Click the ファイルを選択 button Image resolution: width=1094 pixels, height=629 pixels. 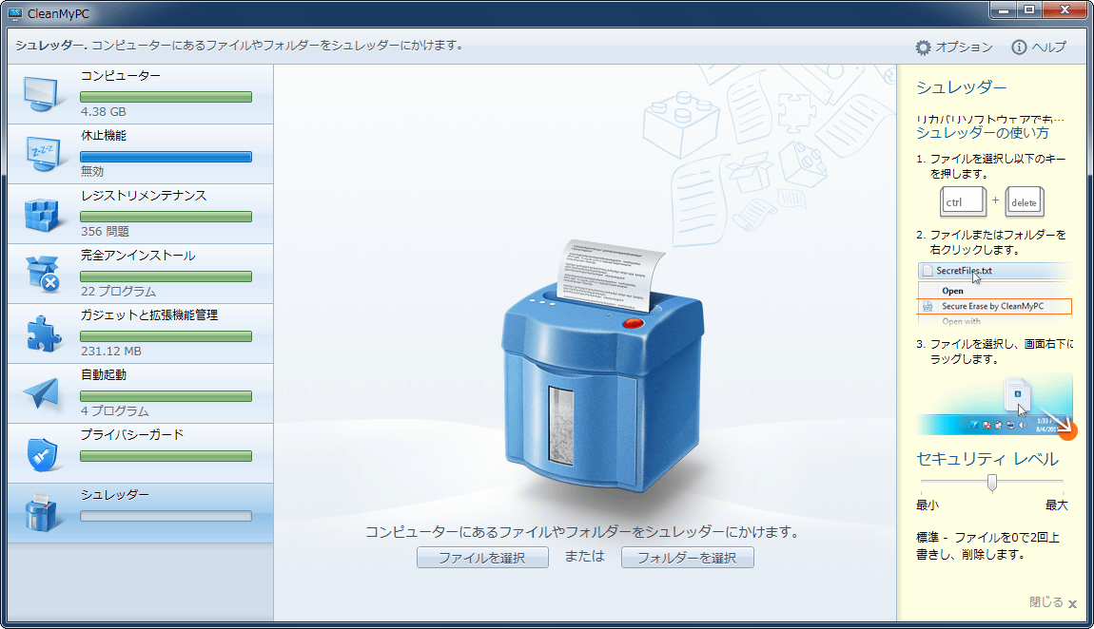click(482, 557)
